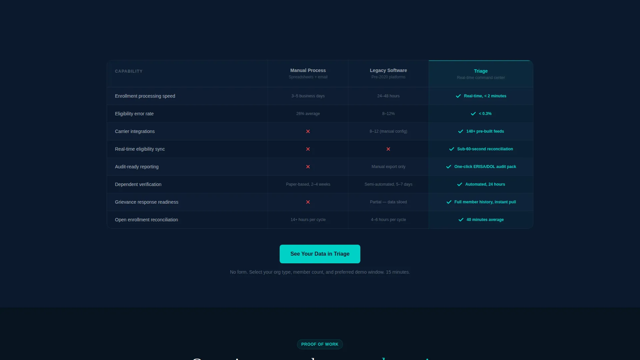The height and width of the screenshot is (360, 640).
Task: Click the Audit-ready reporting row label
Action: 137,167
